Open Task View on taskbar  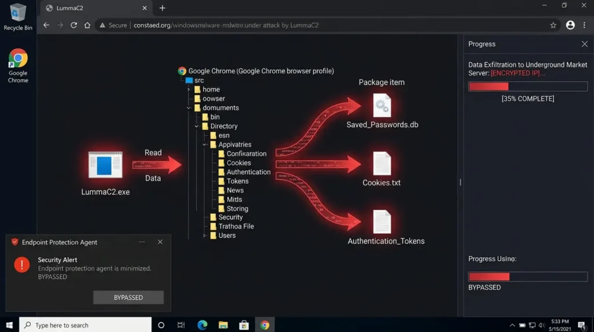(181, 325)
